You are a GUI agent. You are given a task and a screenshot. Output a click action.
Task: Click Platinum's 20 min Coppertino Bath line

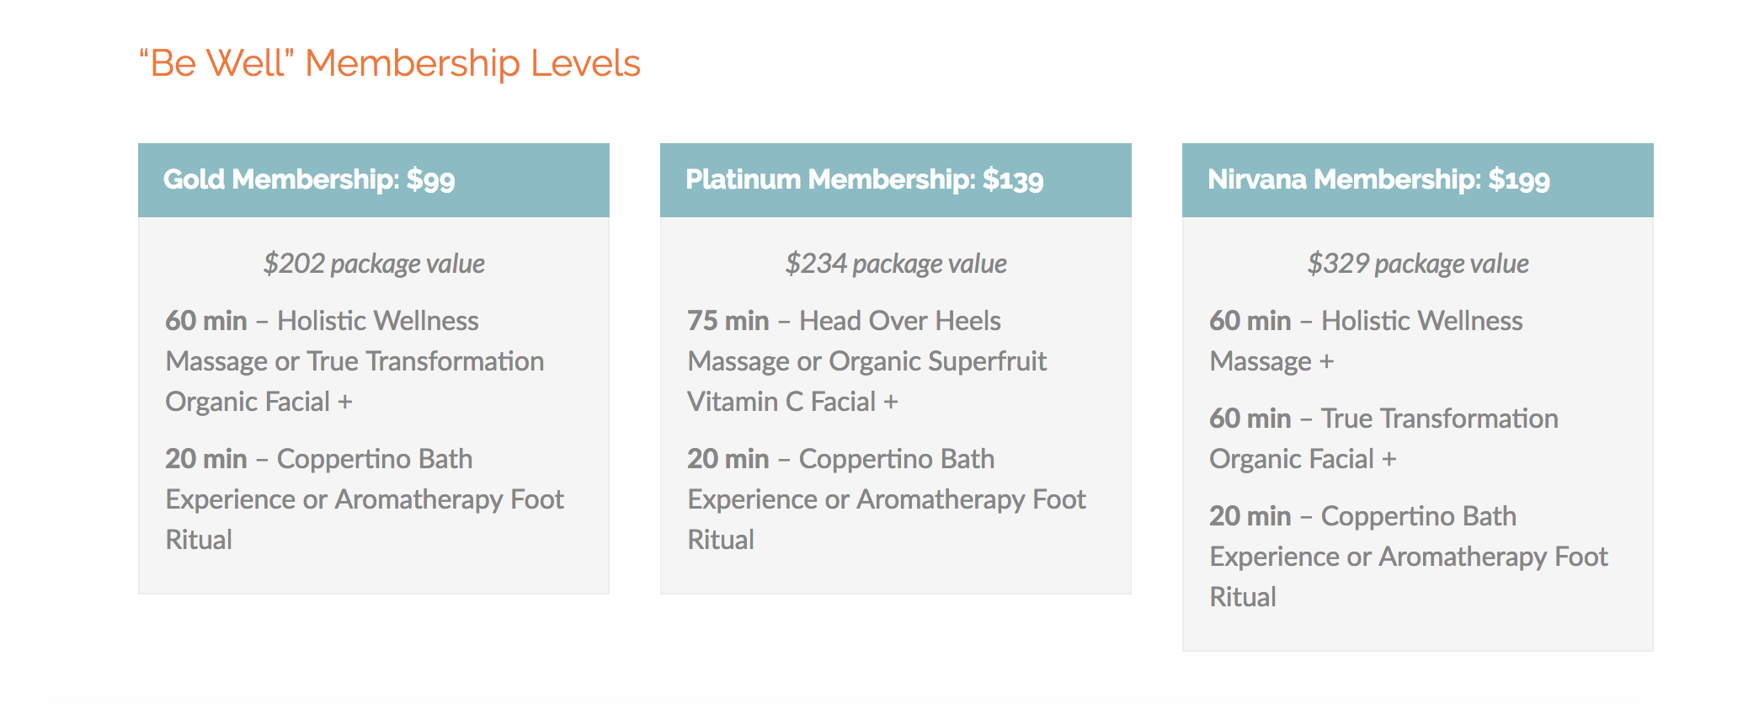point(840,459)
